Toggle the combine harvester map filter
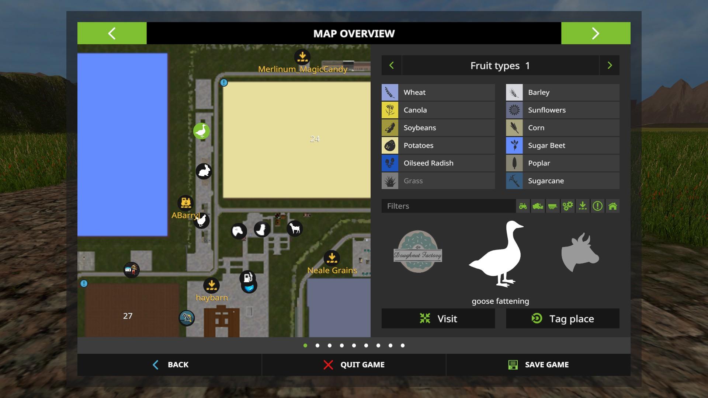The width and height of the screenshot is (708, 398). [538, 206]
